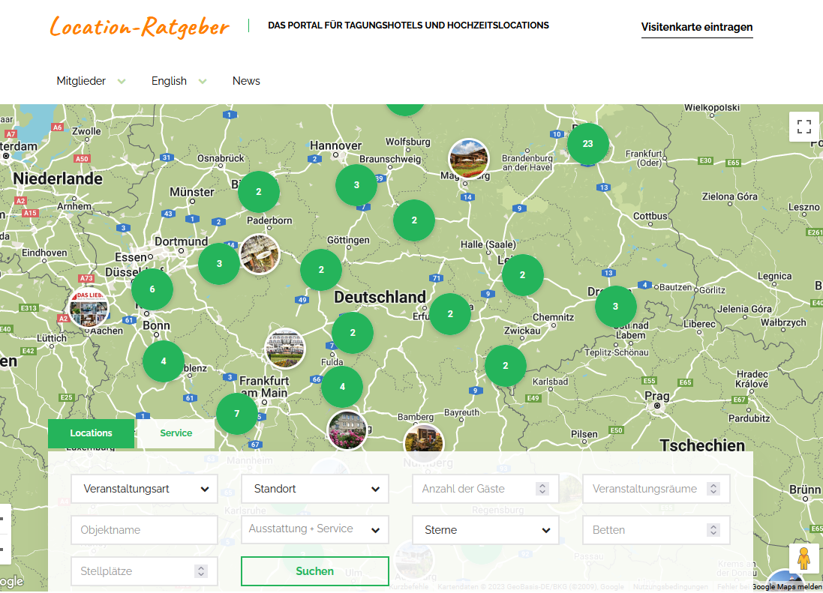This screenshot has width=823, height=593.
Task: Focus the Stellplätze number field
Action: pos(144,571)
